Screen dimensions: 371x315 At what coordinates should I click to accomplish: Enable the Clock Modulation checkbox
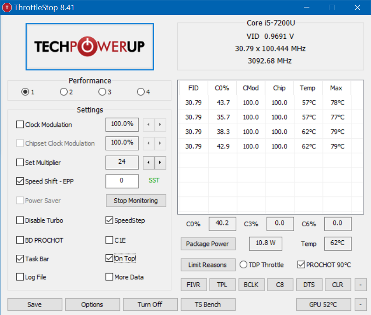pos(20,125)
